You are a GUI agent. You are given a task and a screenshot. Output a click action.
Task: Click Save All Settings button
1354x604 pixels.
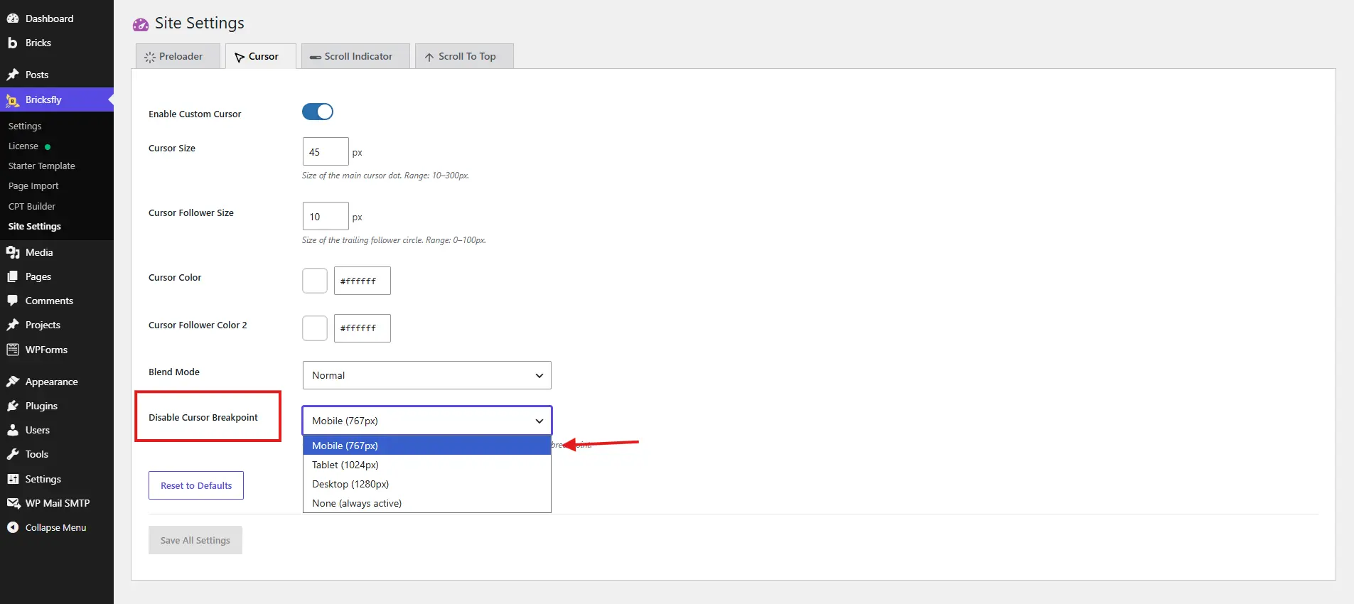pyautogui.click(x=195, y=540)
